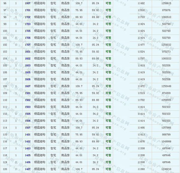The width and height of the screenshot is (180, 173).
Task: Click total price 1259615 cell
Action: [166, 3]
